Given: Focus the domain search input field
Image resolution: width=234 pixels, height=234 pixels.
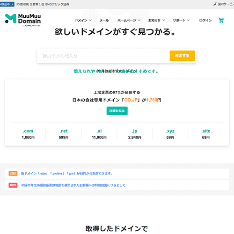Looking at the screenshot, I should point(103,56).
